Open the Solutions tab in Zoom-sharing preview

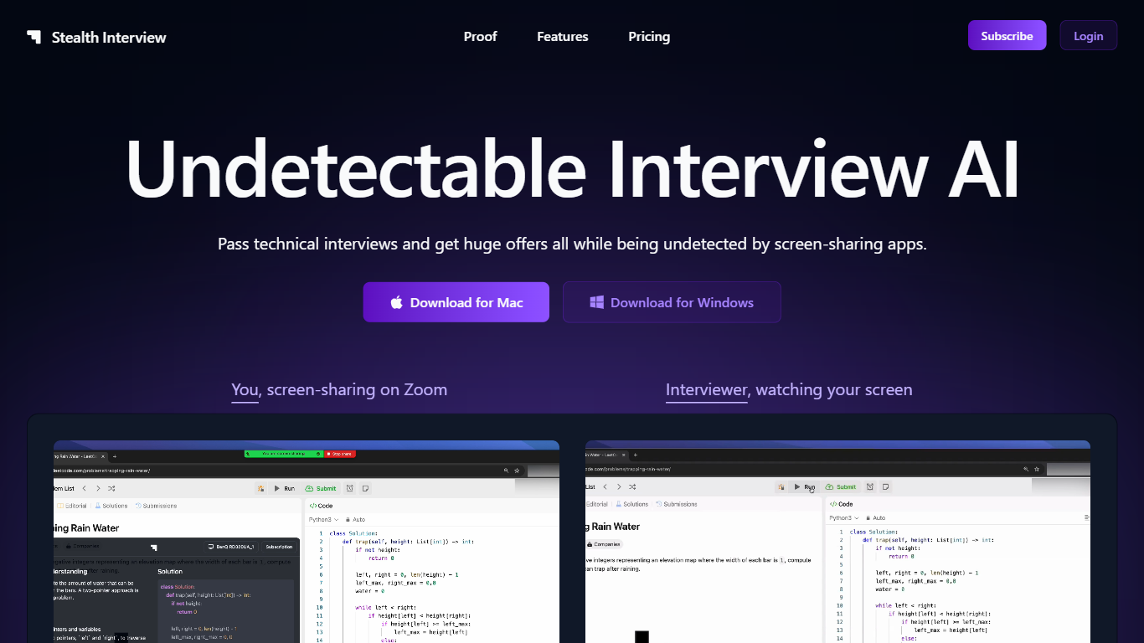(111, 506)
